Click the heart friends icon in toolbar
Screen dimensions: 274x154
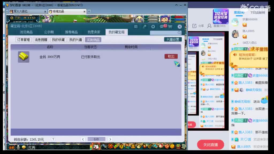pyautogui.click(x=166, y=146)
